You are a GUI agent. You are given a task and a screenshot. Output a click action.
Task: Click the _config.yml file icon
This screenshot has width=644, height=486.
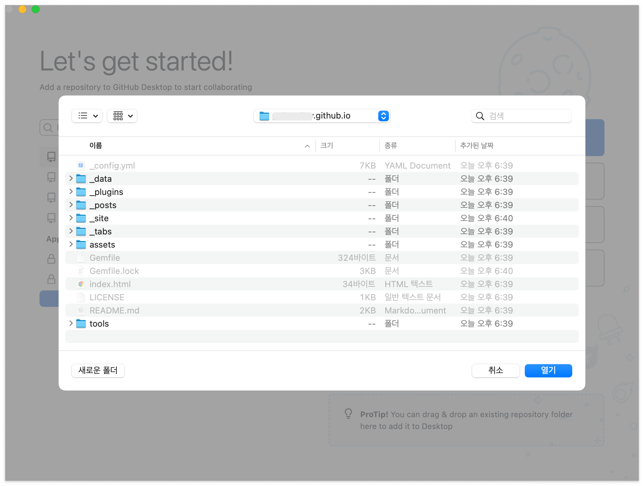tap(81, 165)
